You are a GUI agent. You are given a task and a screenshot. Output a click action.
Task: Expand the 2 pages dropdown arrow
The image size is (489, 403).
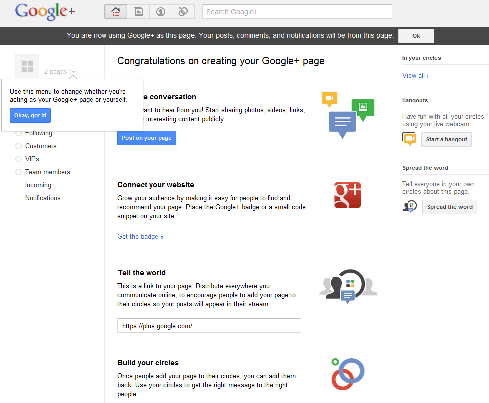click(x=73, y=72)
